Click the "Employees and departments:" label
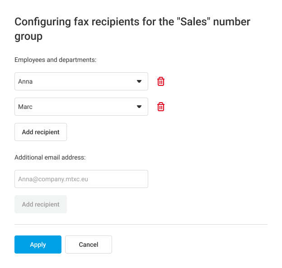The width and height of the screenshot is (282, 268). (x=55, y=60)
